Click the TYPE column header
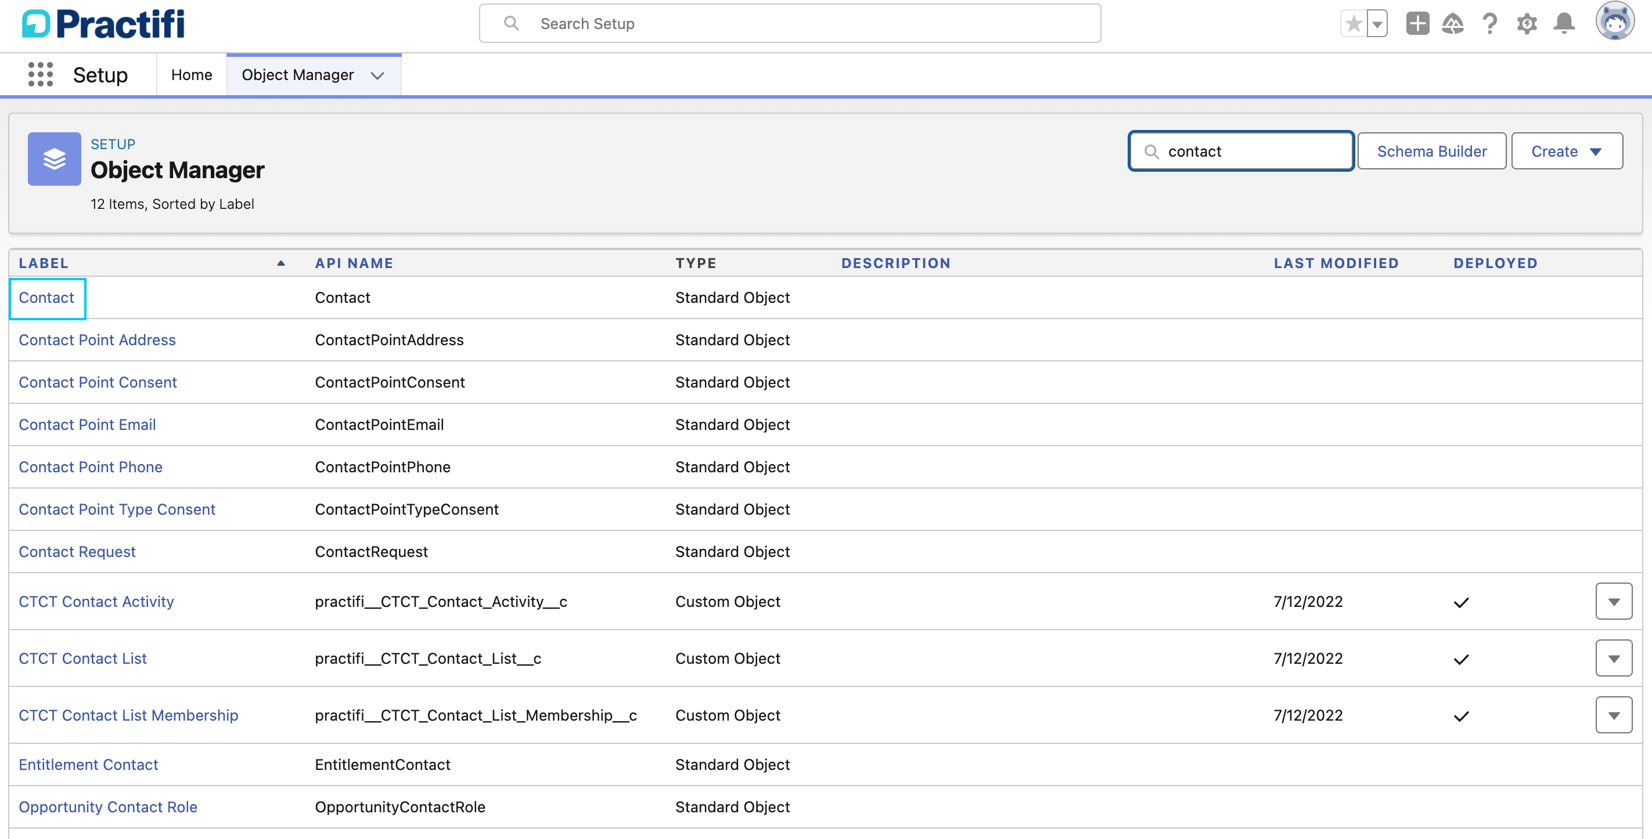The width and height of the screenshot is (1652, 839). (x=695, y=263)
